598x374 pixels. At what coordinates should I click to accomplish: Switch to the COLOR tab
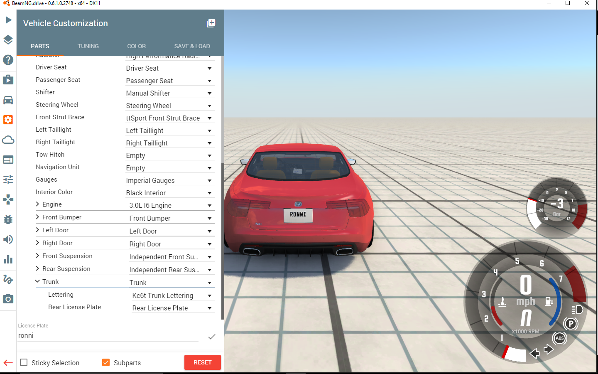(137, 46)
